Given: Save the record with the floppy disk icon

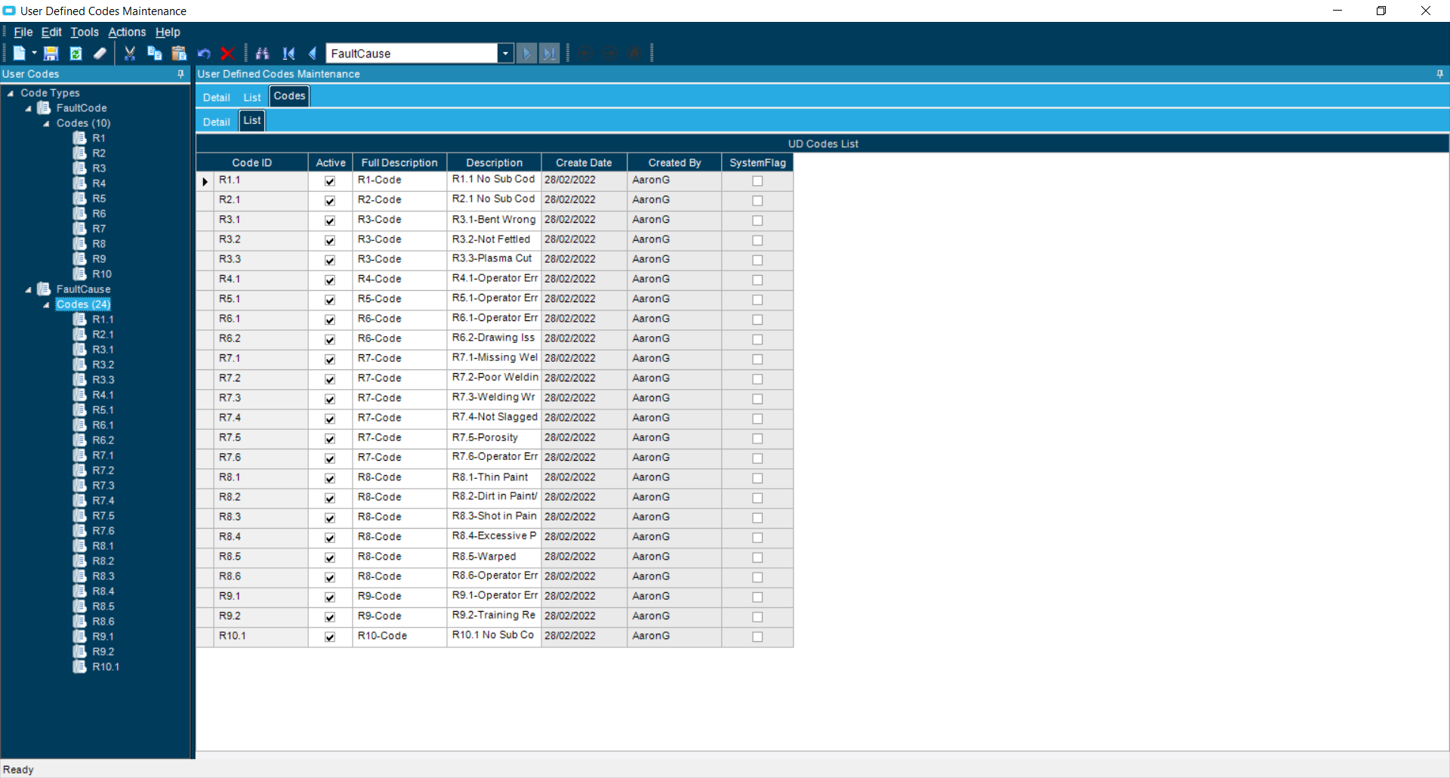Looking at the screenshot, I should [x=51, y=54].
